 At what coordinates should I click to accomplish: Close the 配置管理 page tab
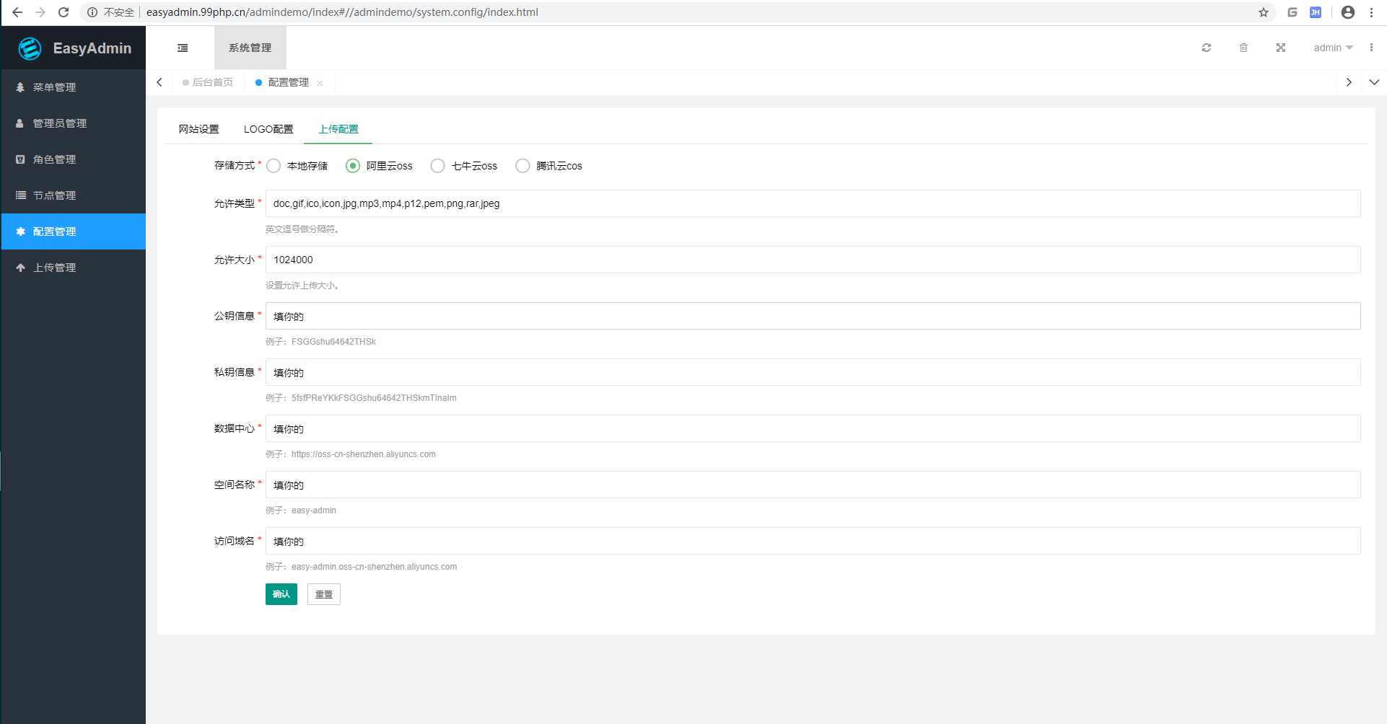[320, 83]
